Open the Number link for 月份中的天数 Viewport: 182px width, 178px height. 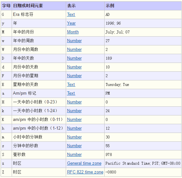[x=74, y=67]
